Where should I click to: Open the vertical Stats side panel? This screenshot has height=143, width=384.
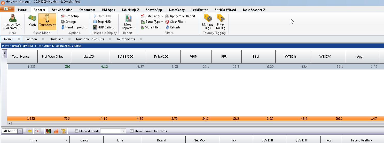coord(4,54)
